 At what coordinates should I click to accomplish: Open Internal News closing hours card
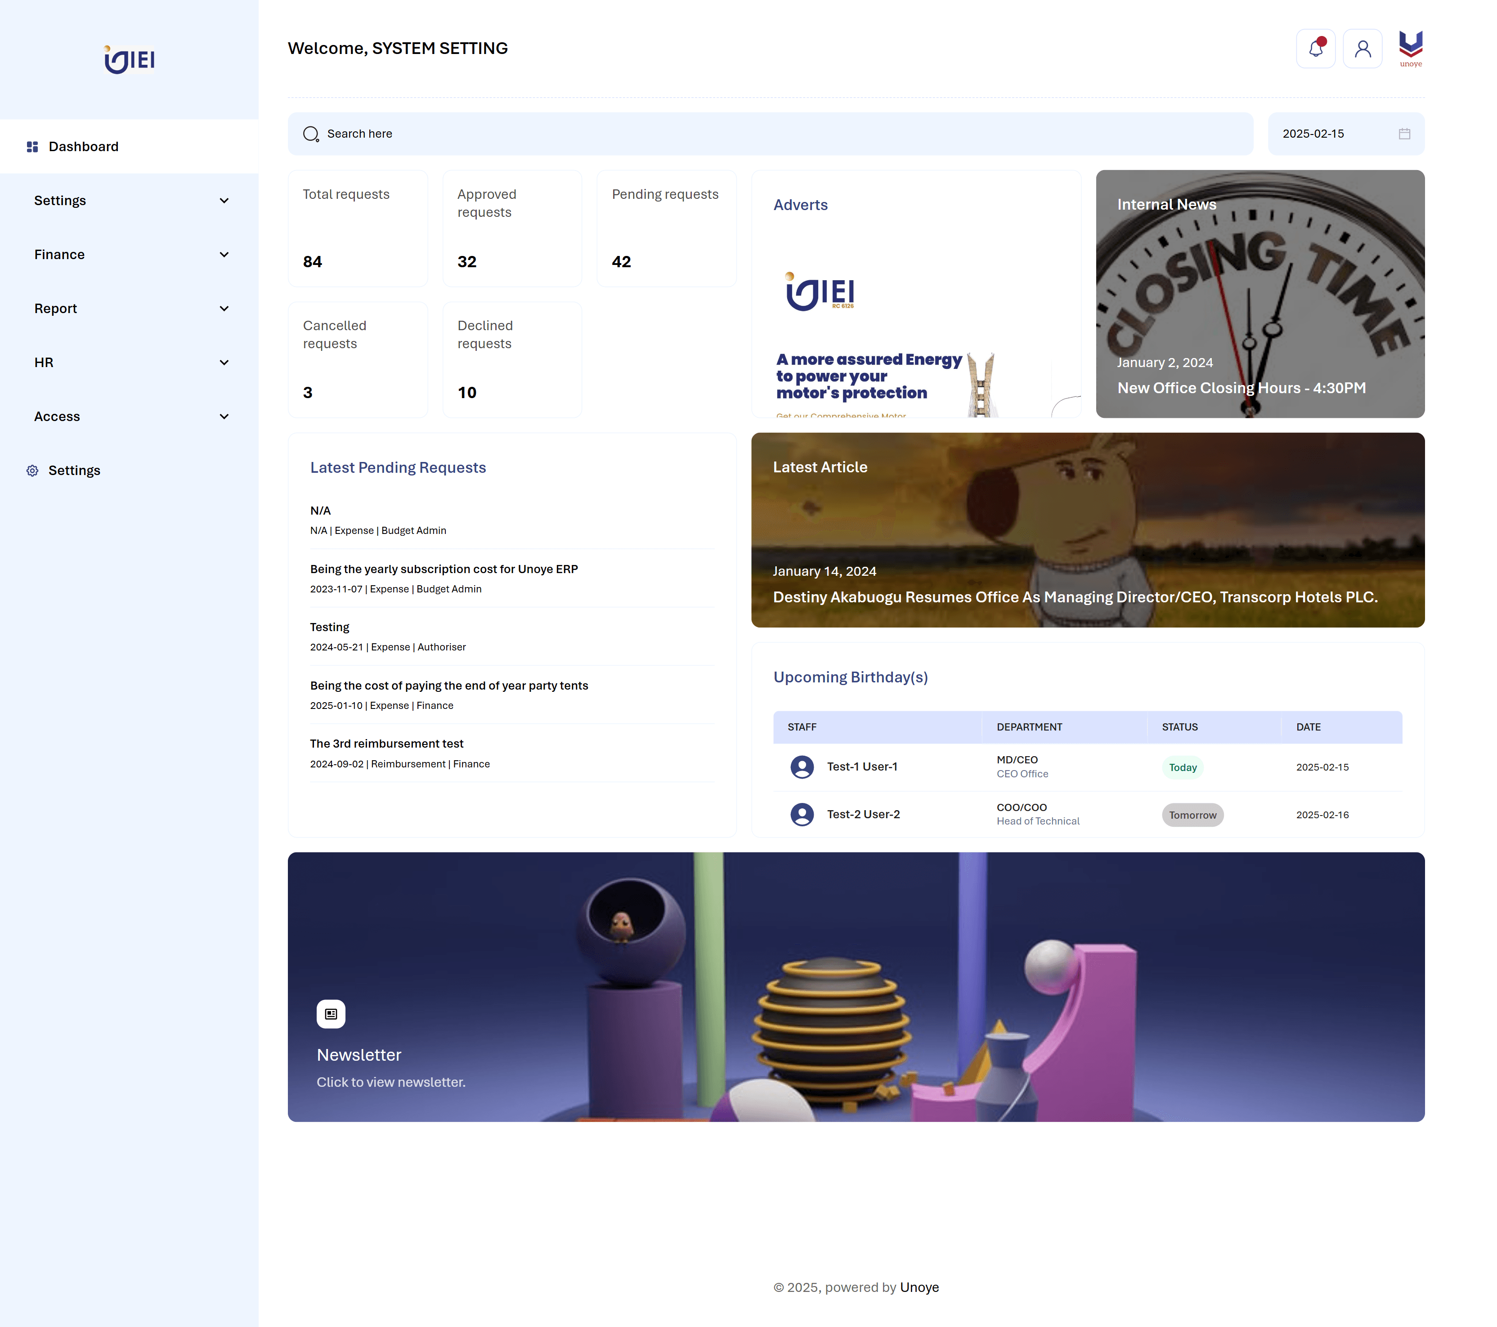coord(1259,294)
